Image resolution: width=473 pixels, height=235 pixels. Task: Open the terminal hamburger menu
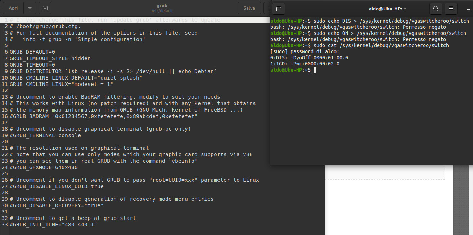click(x=451, y=9)
